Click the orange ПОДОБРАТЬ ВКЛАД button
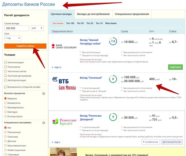The width and height of the screenshot is (186, 156). pyautogui.click(x=25, y=46)
